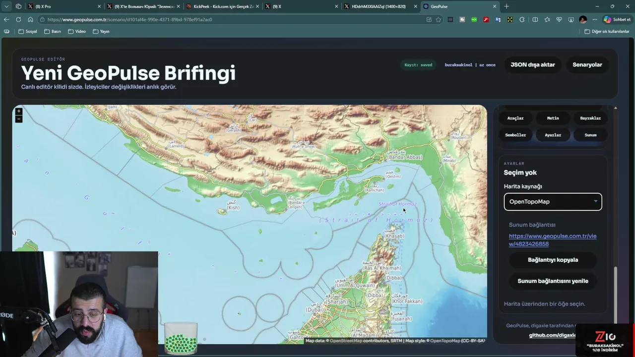635x357 pixels.
Task: Open the Semboller panel tab
Action: [515, 135]
